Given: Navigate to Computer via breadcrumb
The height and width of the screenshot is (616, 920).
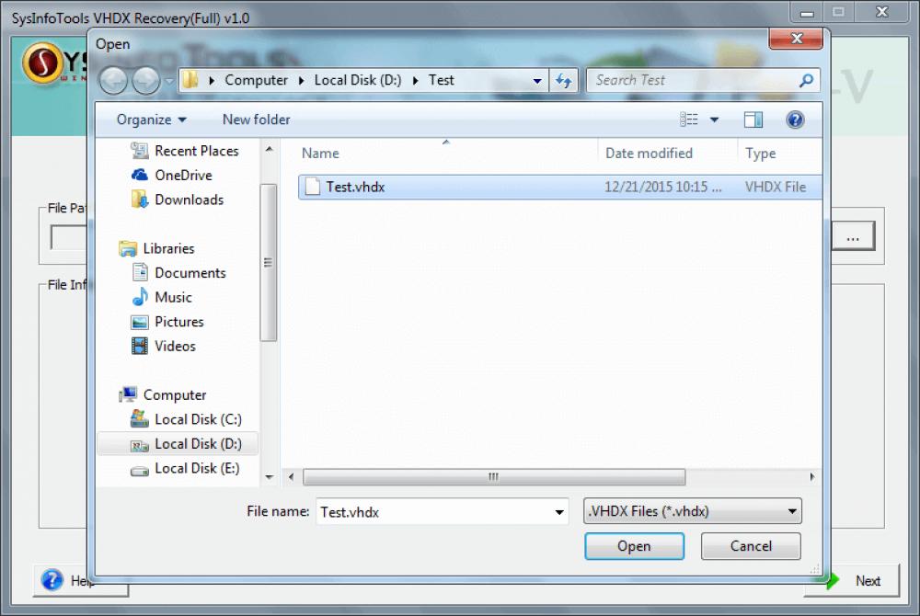Looking at the screenshot, I should click(x=257, y=80).
